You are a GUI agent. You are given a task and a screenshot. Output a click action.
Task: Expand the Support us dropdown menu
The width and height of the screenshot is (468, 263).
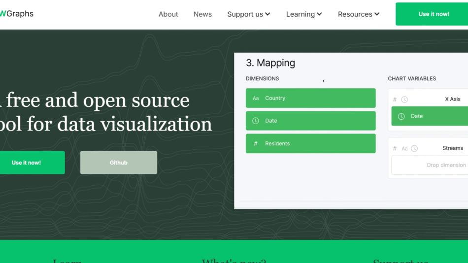click(248, 14)
